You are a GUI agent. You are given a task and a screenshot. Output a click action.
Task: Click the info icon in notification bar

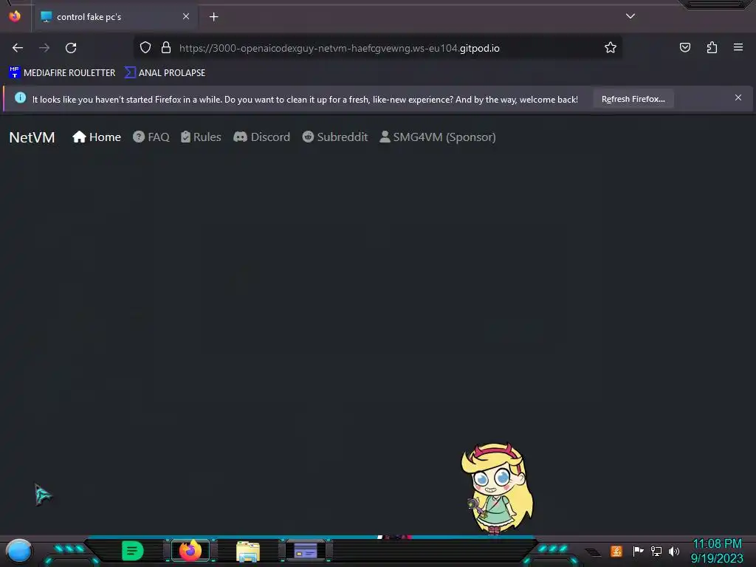coord(20,98)
